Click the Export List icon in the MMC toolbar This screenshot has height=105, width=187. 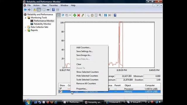pyautogui.click(x=44, y=10)
